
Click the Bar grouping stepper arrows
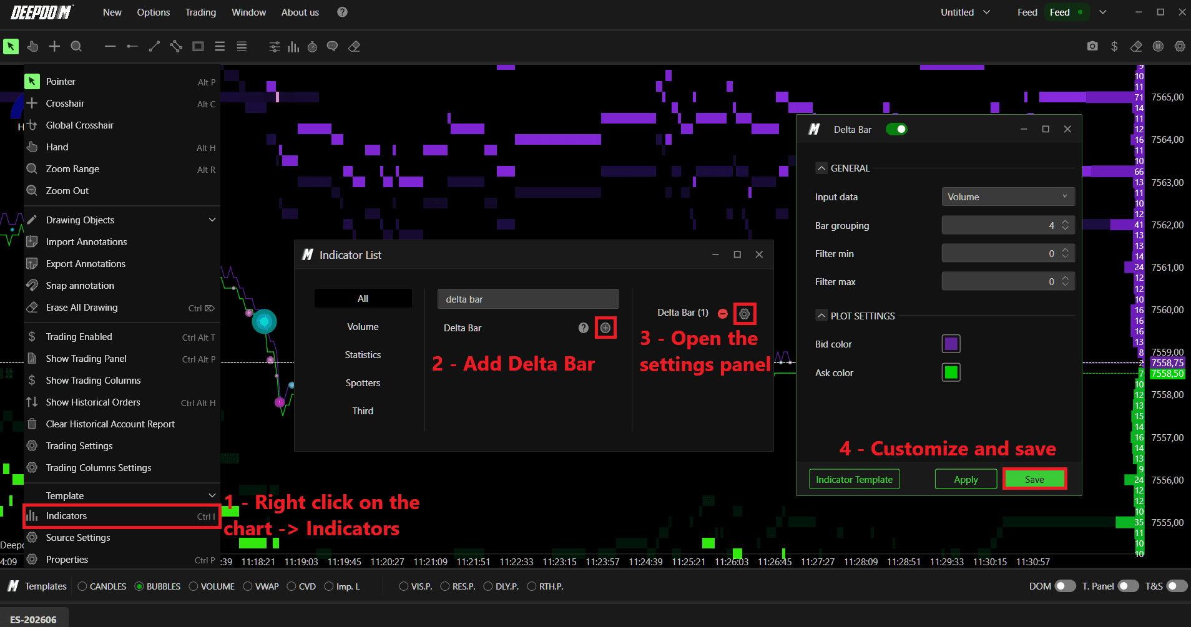(1066, 225)
